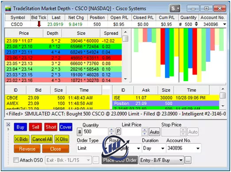The image size is (231, 172).
Task: Open the ellipsis button next to Entry - B/F Buy
Action: point(188,160)
